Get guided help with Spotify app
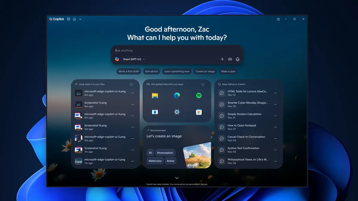Image resolution: width=358 pixels, height=201 pixels. click(199, 95)
